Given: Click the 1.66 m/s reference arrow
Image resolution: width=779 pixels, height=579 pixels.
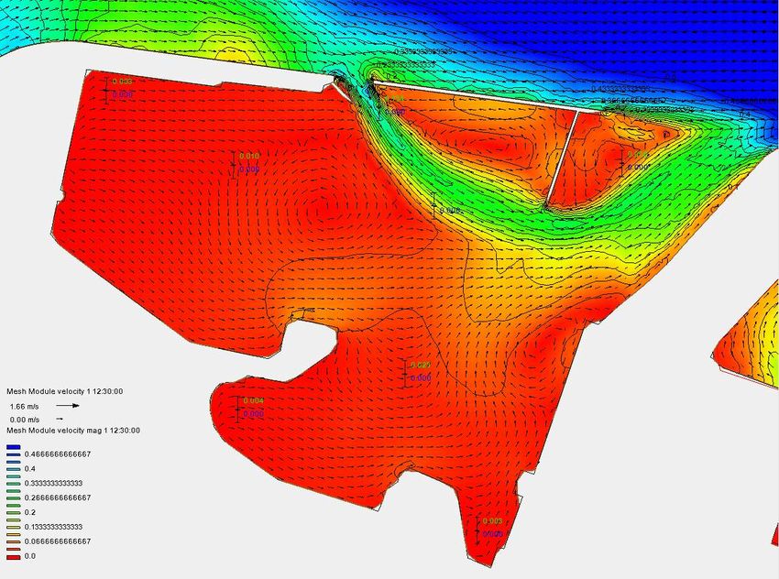Looking at the screenshot, I should point(69,404).
